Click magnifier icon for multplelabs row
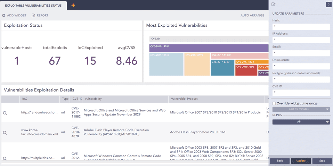The height and width of the screenshot is (166, 333). pyautogui.click(x=5, y=158)
